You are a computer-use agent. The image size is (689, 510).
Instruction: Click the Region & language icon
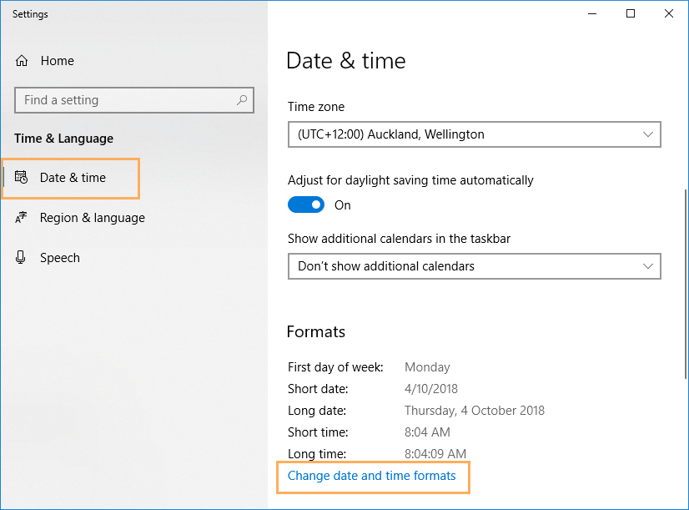click(x=21, y=217)
